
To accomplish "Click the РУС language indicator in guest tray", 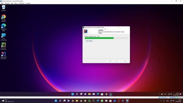I will tap(165, 94).
